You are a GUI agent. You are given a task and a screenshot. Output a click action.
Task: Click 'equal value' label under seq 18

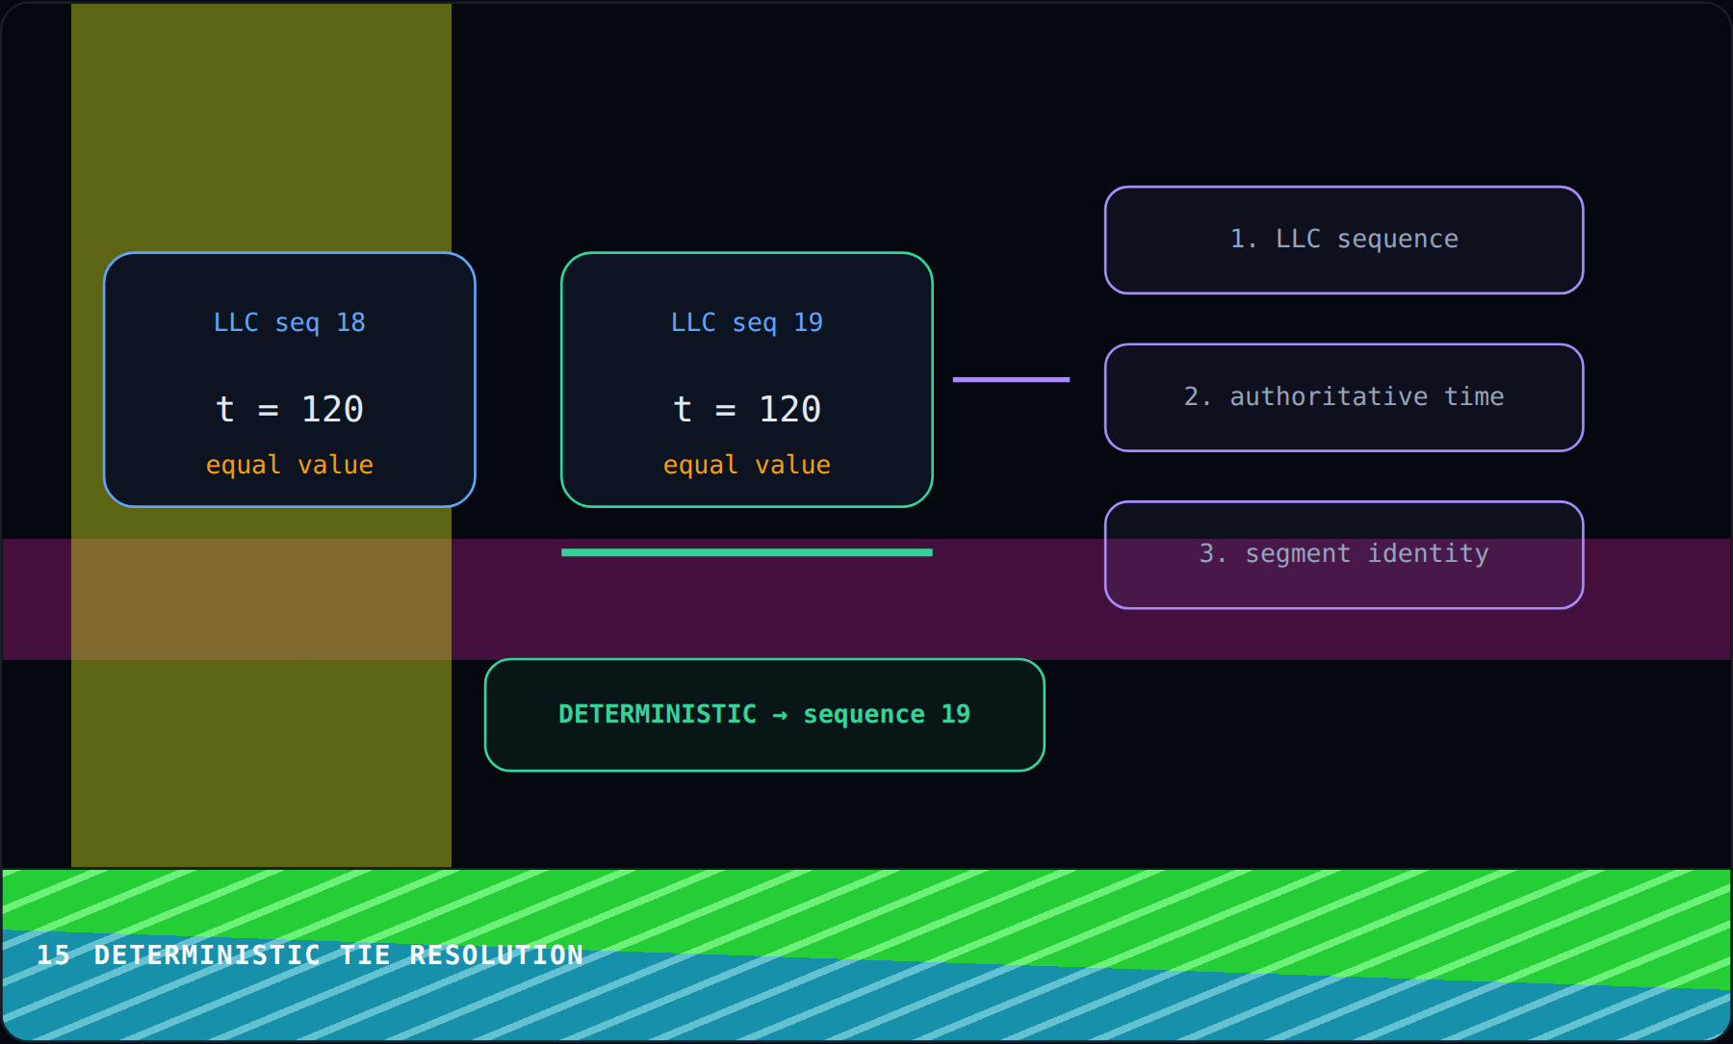(290, 465)
